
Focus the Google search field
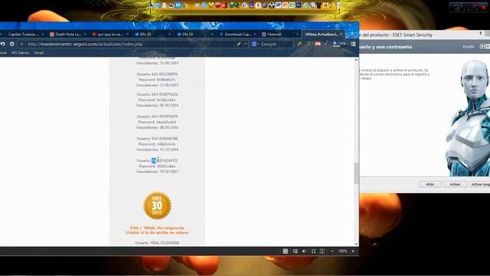[x=276, y=44]
